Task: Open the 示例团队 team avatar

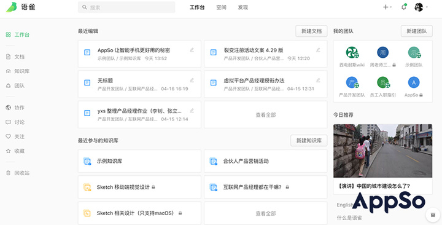Action: point(414,52)
